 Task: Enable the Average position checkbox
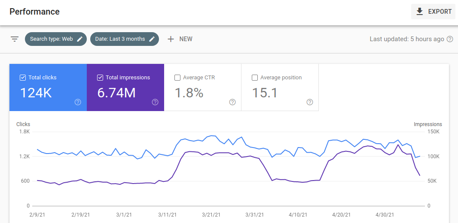pyautogui.click(x=255, y=78)
